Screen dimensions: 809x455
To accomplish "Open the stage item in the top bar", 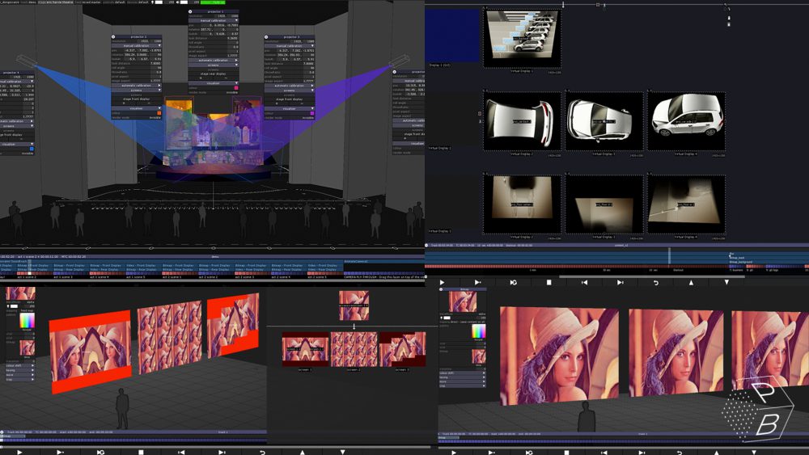I will click(x=55, y=2).
